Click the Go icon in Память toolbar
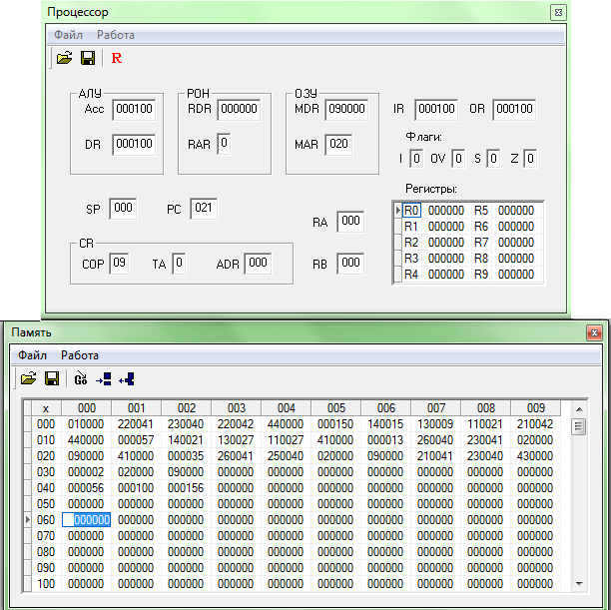 (x=81, y=378)
